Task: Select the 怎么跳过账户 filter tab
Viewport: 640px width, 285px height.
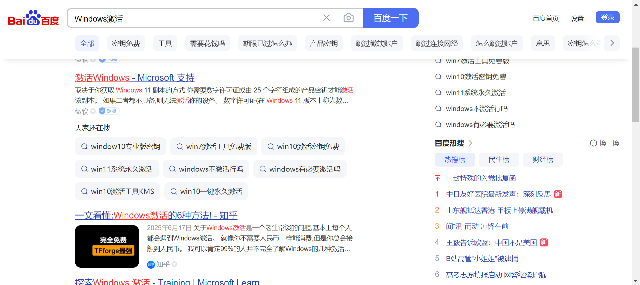Action: [x=497, y=43]
